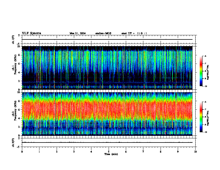The height and width of the screenshot is (170, 220).
Task: Click the time axis tick label "3"
Action: 74,152
